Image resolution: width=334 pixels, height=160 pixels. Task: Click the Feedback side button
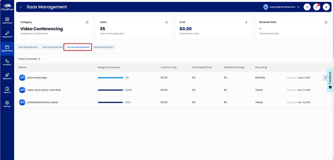pyautogui.click(x=330, y=80)
